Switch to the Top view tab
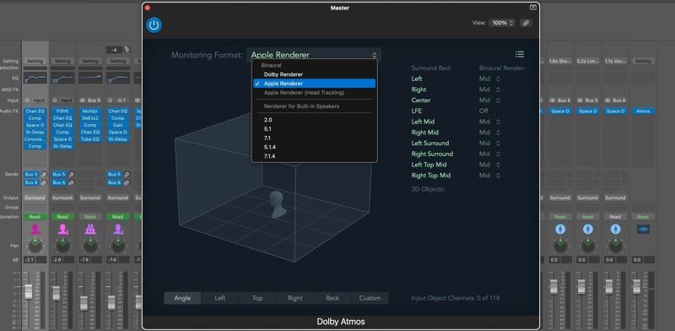 point(257,298)
